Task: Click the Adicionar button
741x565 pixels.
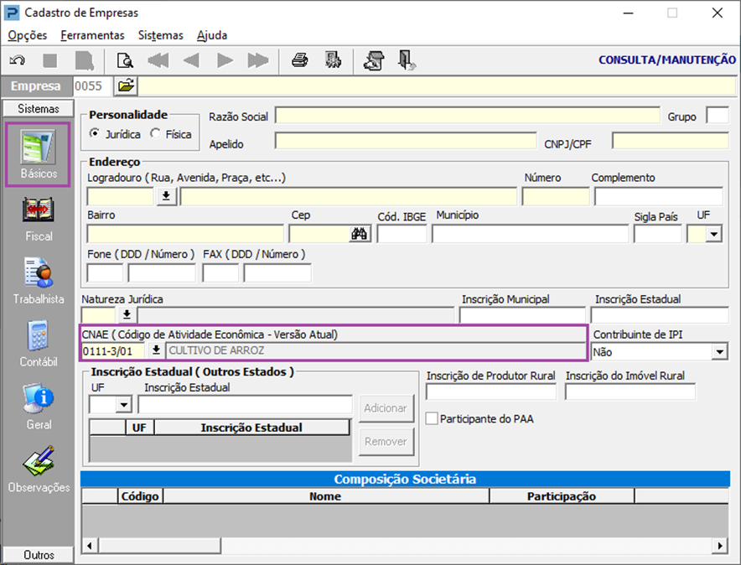Action: 386,408
